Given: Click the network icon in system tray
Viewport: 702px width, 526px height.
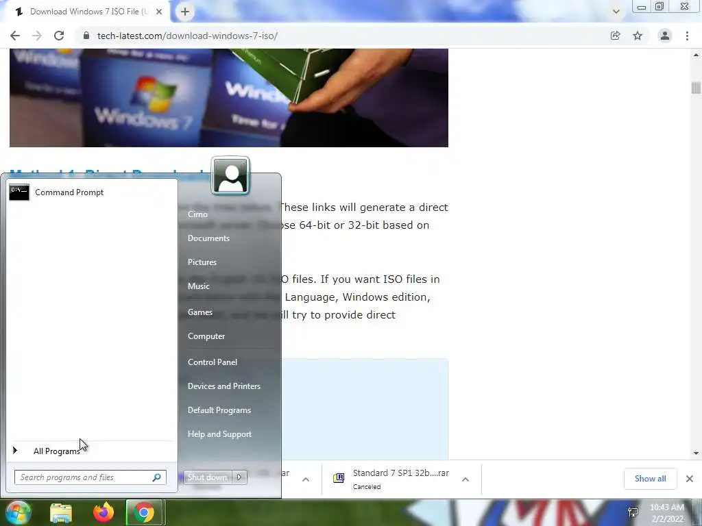Looking at the screenshot, I should pos(633,512).
